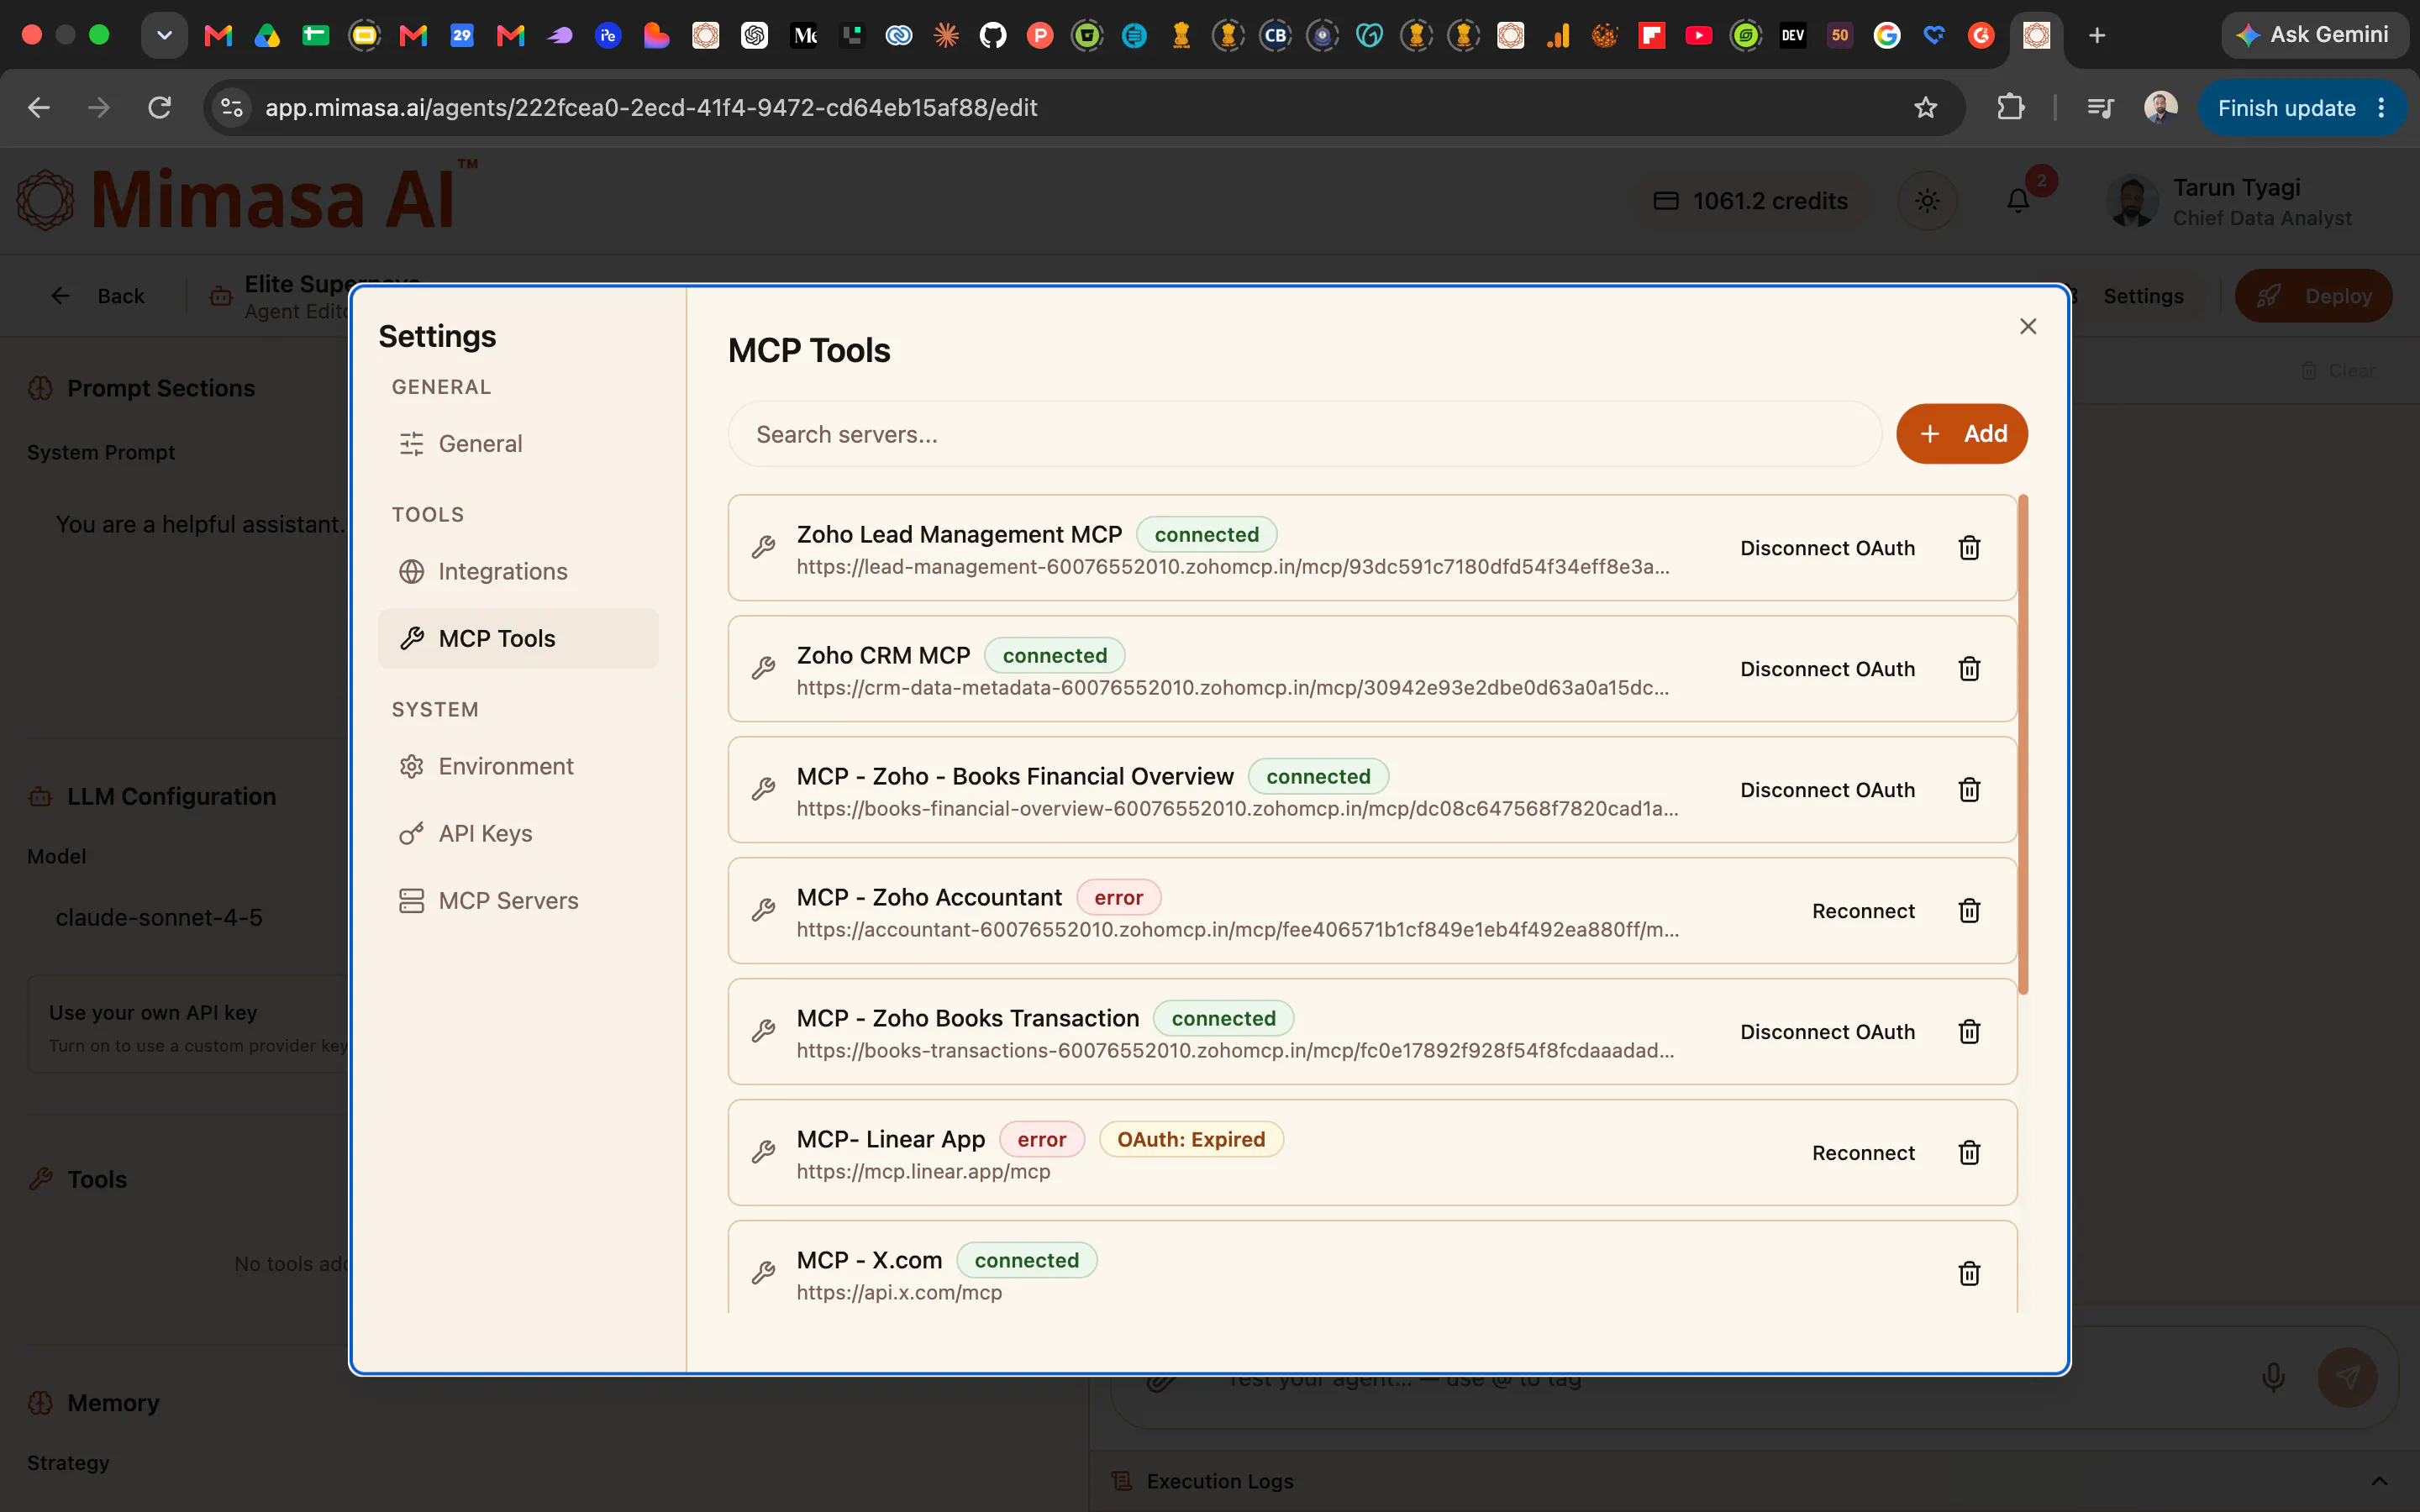Focus the Search servers input field

[1305, 434]
